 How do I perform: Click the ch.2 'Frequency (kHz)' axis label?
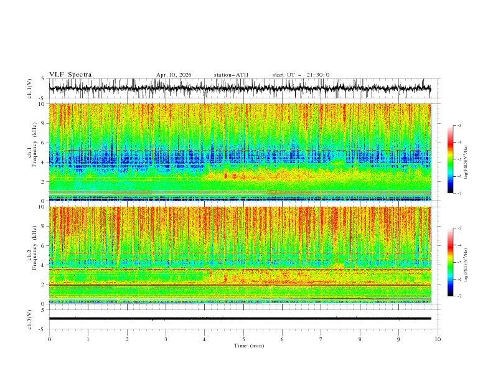pos(34,248)
